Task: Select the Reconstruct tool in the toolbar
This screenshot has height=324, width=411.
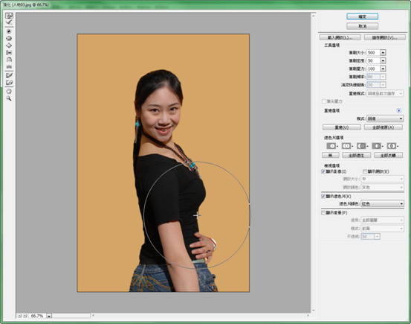Action: tap(9, 22)
